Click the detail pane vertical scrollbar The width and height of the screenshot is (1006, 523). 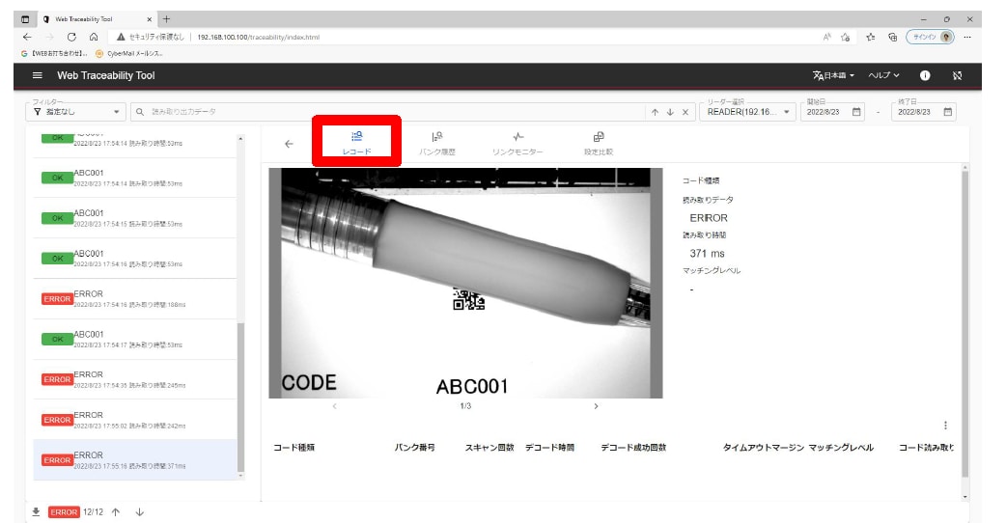pyautogui.click(x=964, y=323)
